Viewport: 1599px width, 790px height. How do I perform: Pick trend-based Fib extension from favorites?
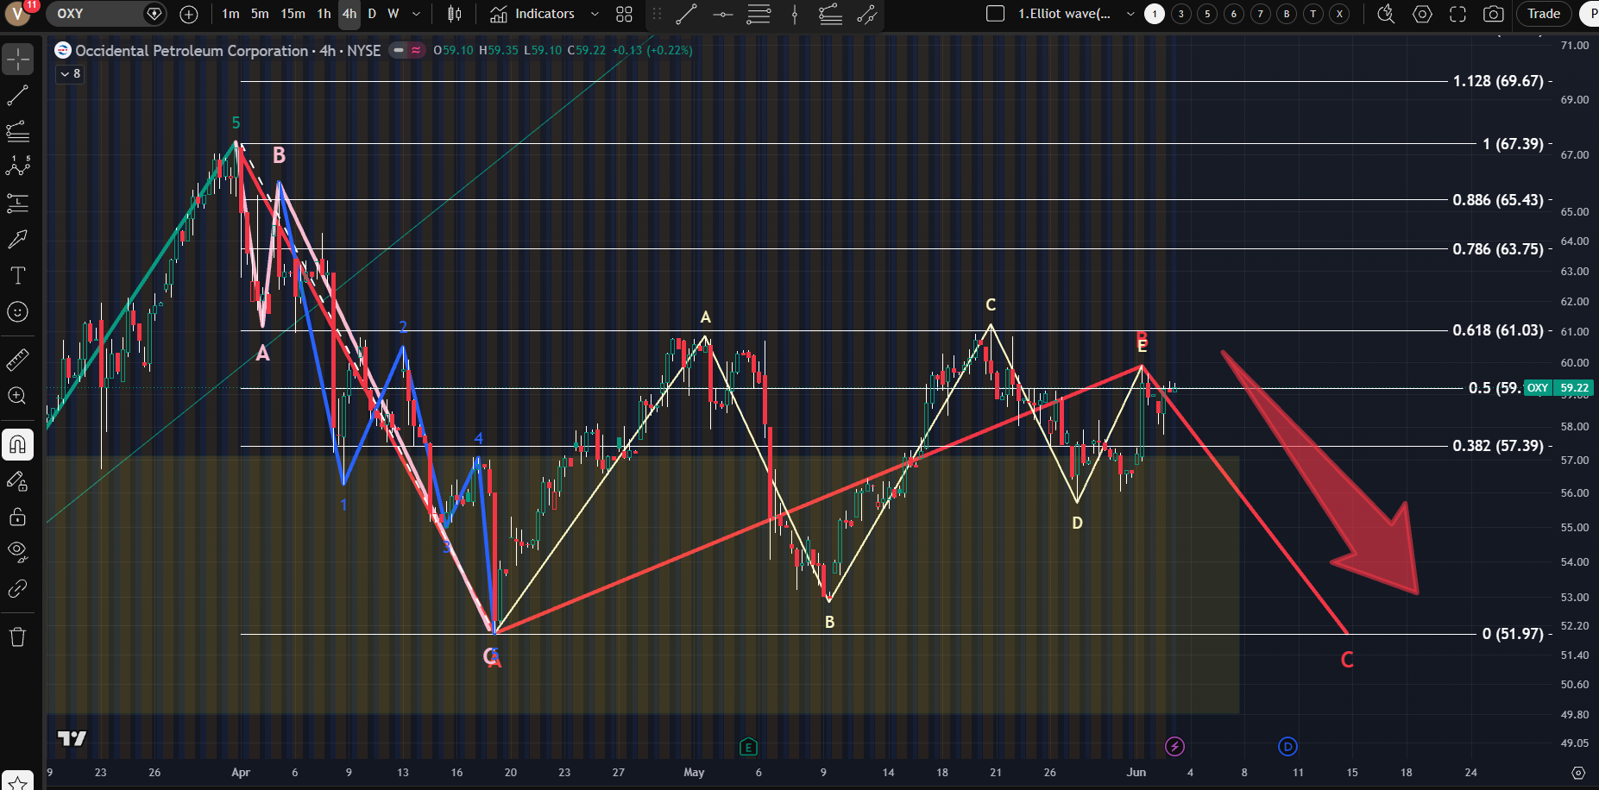pos(830,14)
